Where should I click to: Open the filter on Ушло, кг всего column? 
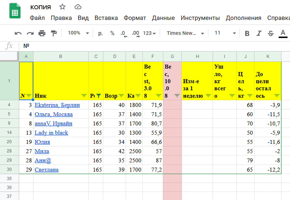click(x=232, y=96)
